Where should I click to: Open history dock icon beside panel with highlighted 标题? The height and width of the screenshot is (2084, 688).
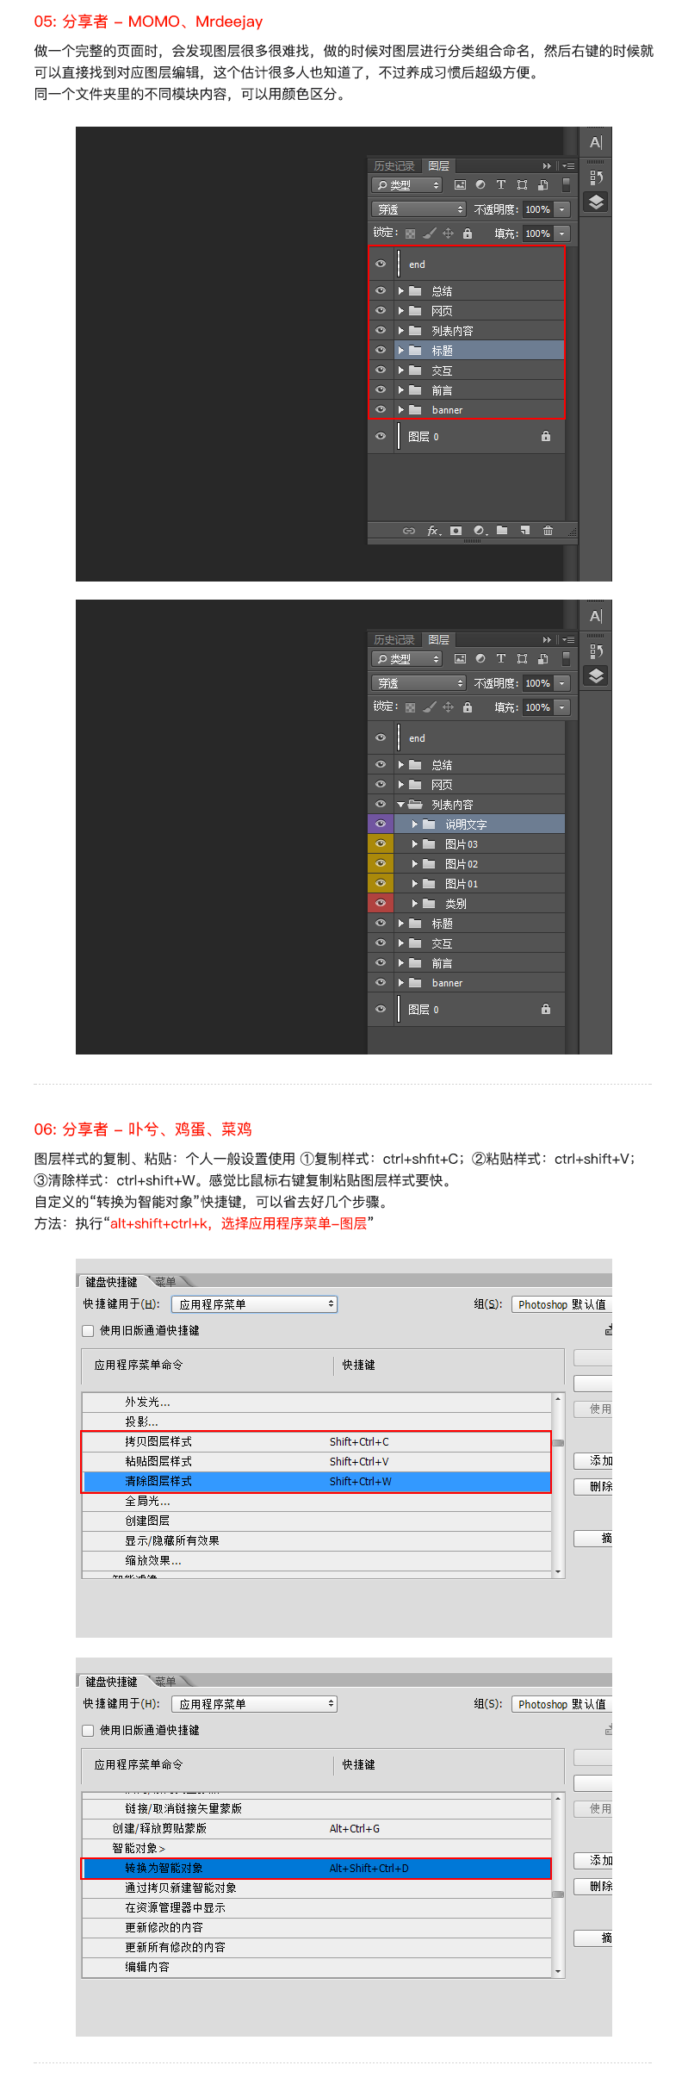[596, 177]
